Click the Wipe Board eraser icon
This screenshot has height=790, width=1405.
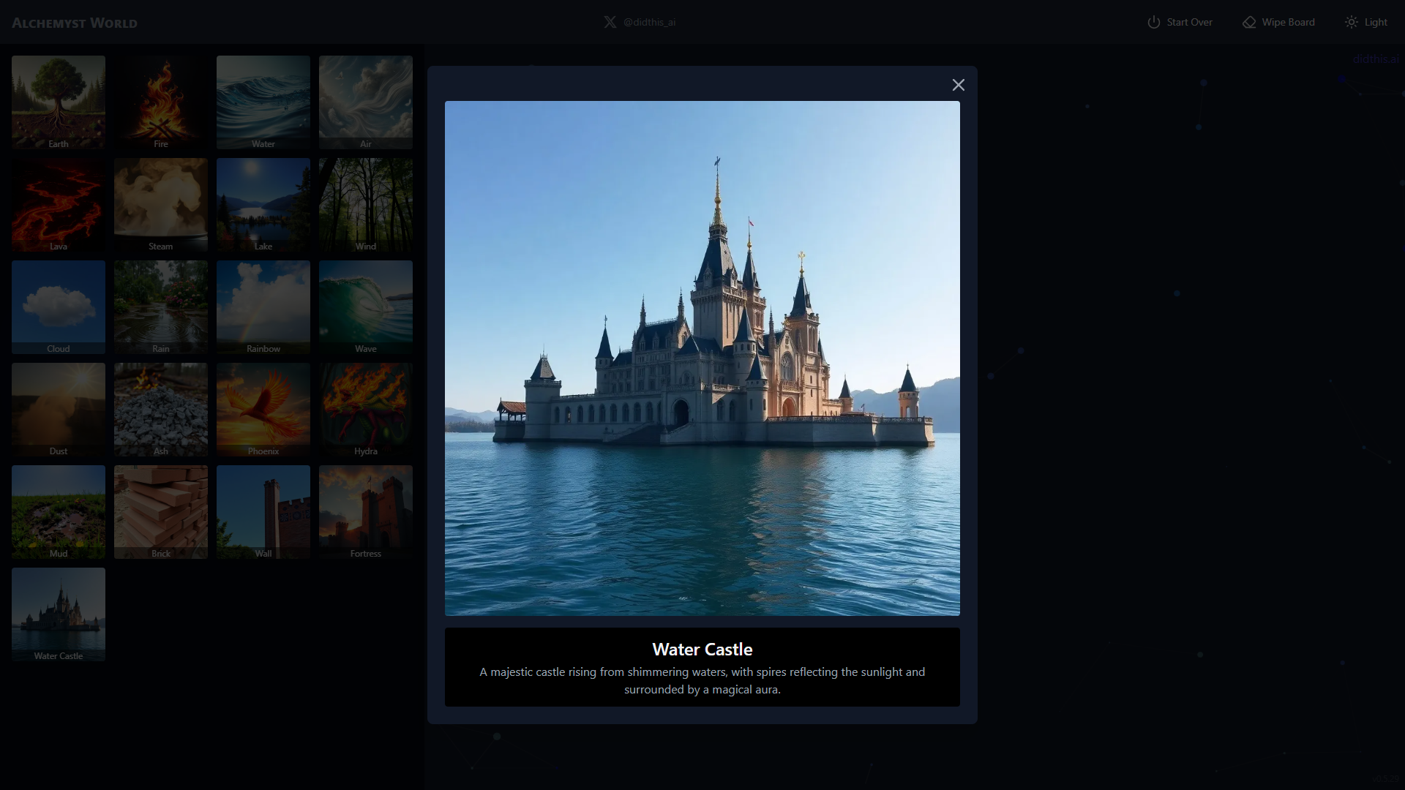(x=1248, y=22)
